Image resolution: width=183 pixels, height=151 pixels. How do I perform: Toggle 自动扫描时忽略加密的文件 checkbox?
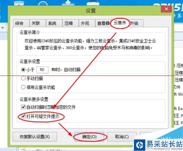pyautogui.click(x=23, y=107)
